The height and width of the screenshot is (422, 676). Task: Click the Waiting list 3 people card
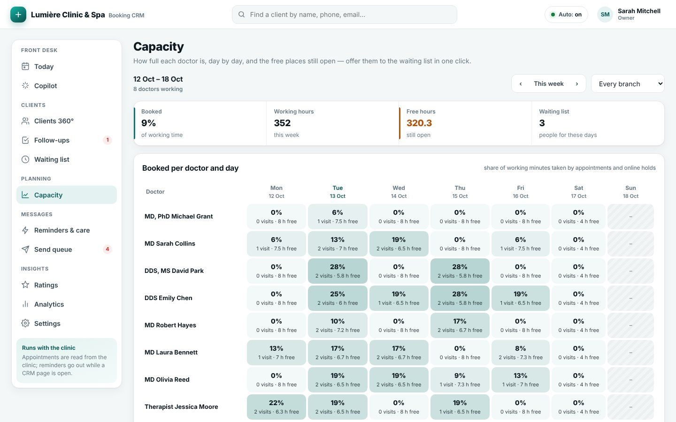coord(598,123)
